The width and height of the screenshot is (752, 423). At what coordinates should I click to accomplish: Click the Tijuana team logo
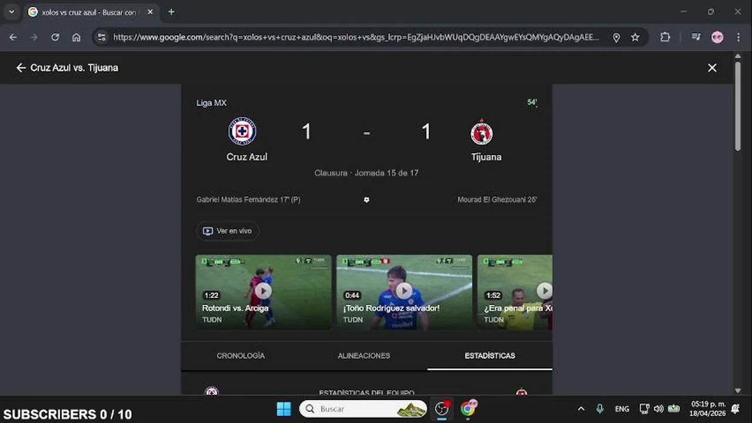click(x=481, y=132)
